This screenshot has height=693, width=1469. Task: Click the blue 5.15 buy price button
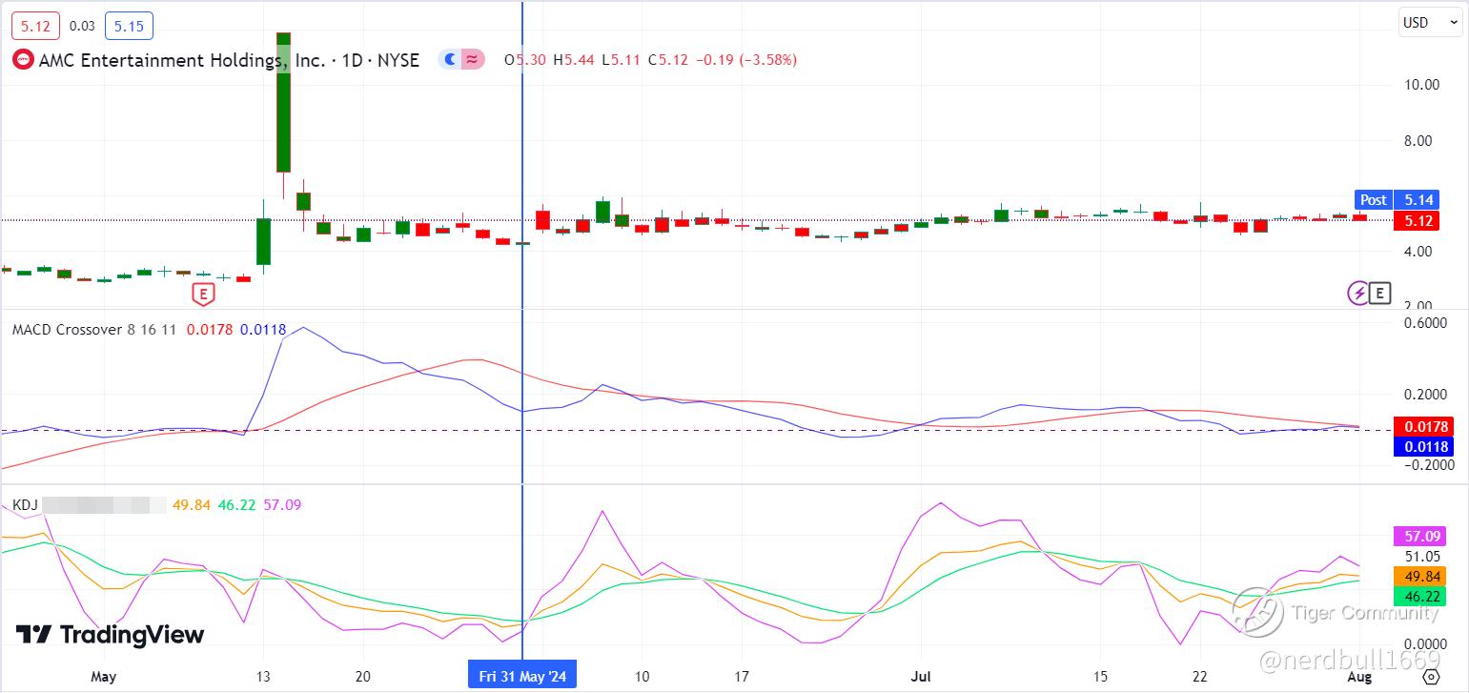pyautogui.click(x=129, y=26)
